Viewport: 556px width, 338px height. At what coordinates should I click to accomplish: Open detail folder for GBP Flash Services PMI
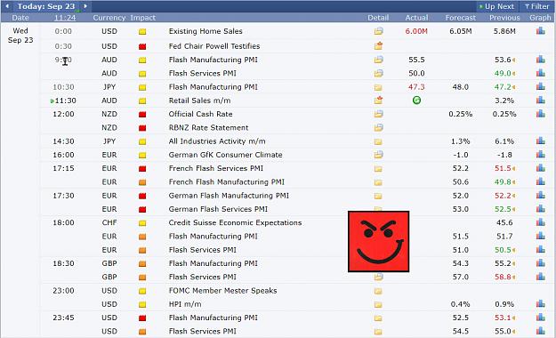(x=378, y=277)
